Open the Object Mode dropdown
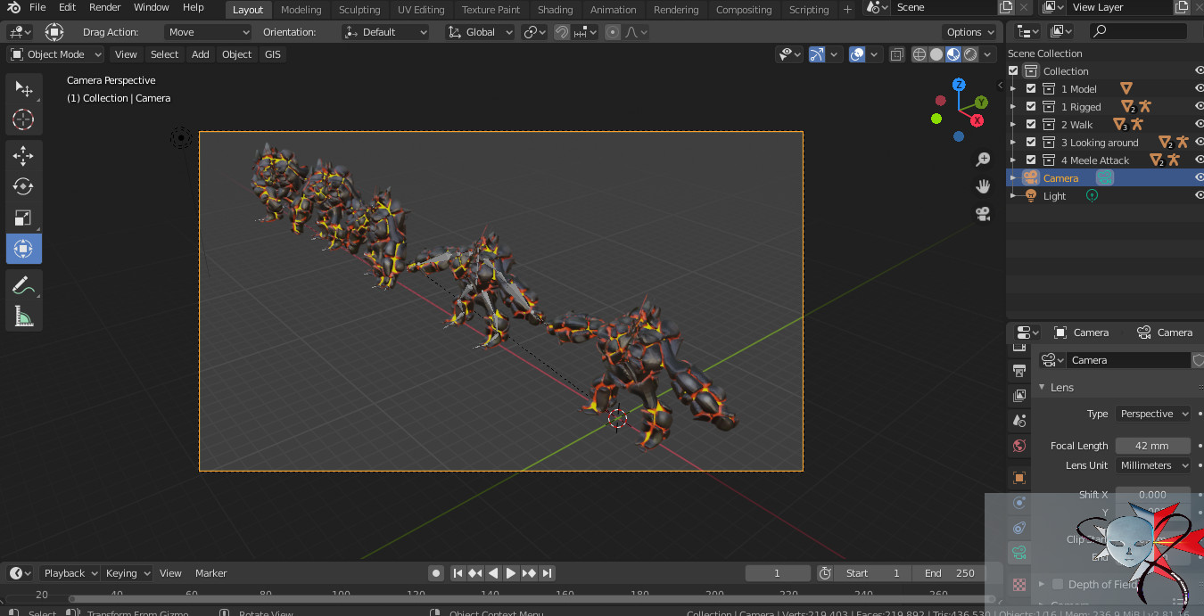This screenshot has width=1204, height=616. 55,54
